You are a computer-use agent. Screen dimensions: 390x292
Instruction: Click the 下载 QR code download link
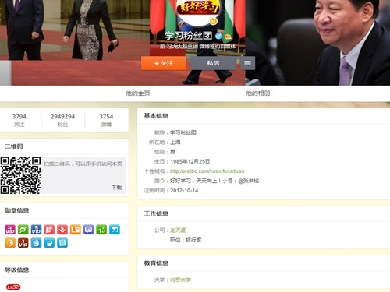117,188
